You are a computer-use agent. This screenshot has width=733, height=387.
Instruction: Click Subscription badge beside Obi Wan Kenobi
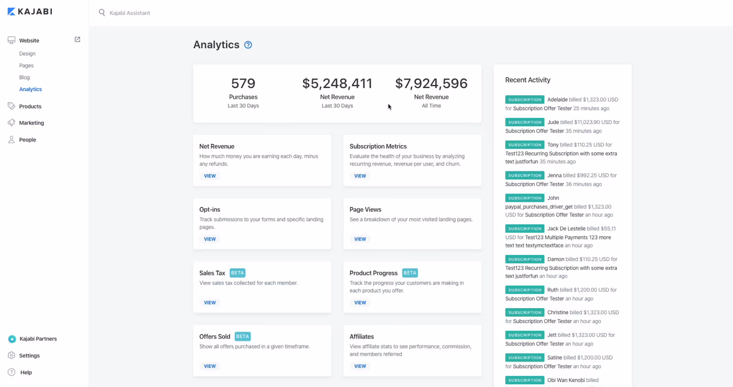[525, 380]
